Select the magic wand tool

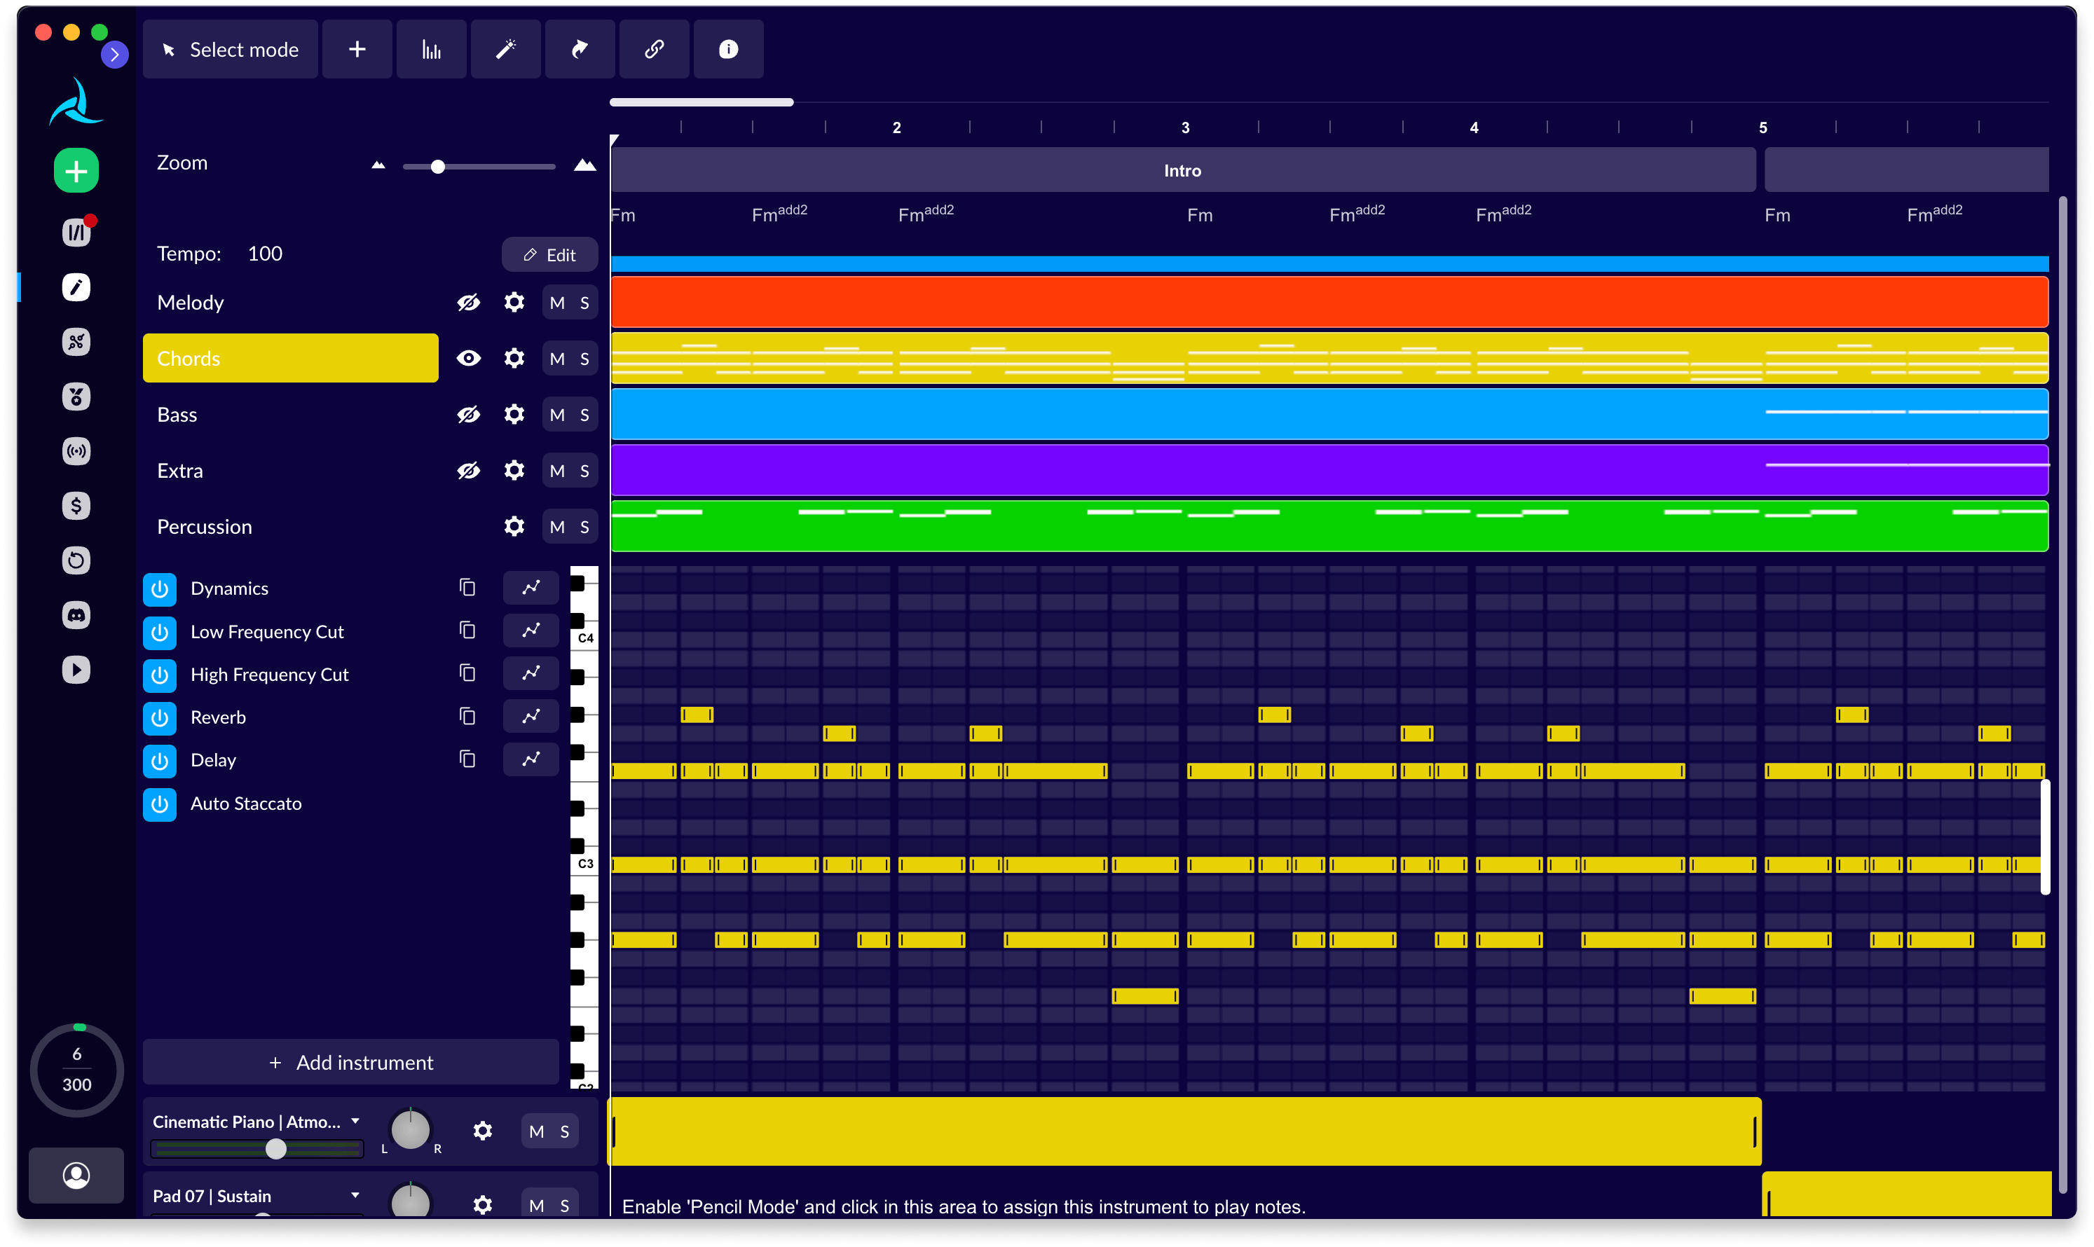(x=505, y=50)
